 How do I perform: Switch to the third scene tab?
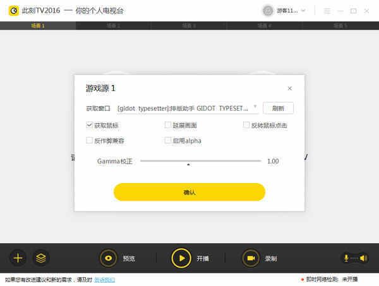tap(189, 26)
